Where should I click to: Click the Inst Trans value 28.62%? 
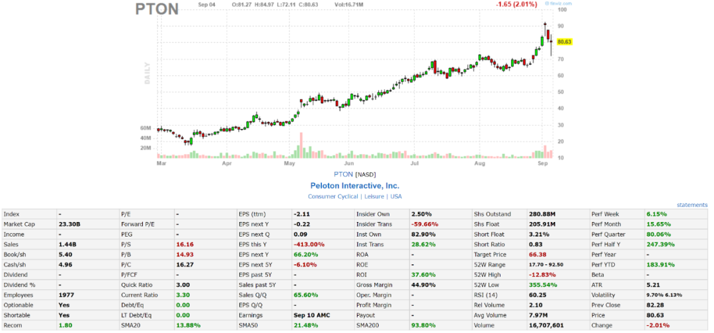423,244
